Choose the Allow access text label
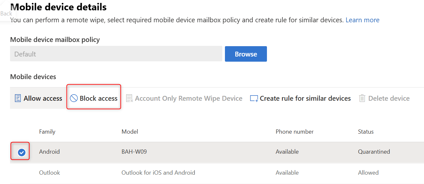Screen dimensions: 424x184 point(43,98)
